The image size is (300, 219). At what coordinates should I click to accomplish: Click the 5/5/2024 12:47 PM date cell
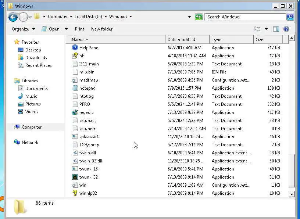[x=185, y=104]
